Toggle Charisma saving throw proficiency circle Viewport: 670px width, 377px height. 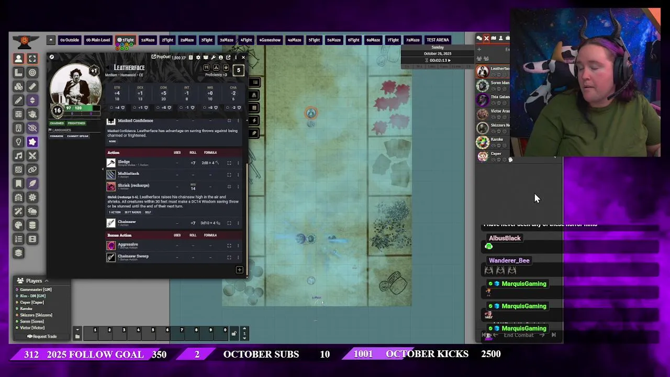pos(228,108)
